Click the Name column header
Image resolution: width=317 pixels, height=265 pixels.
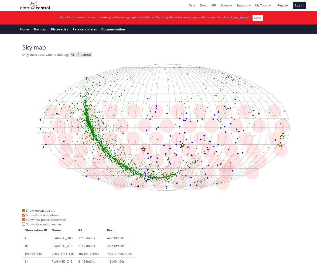point(56,230)
